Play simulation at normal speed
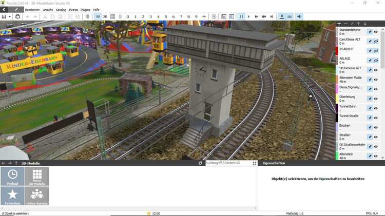The height and width of the screenshot is (216, 385). pyautogui.click(x=249, y=17)
